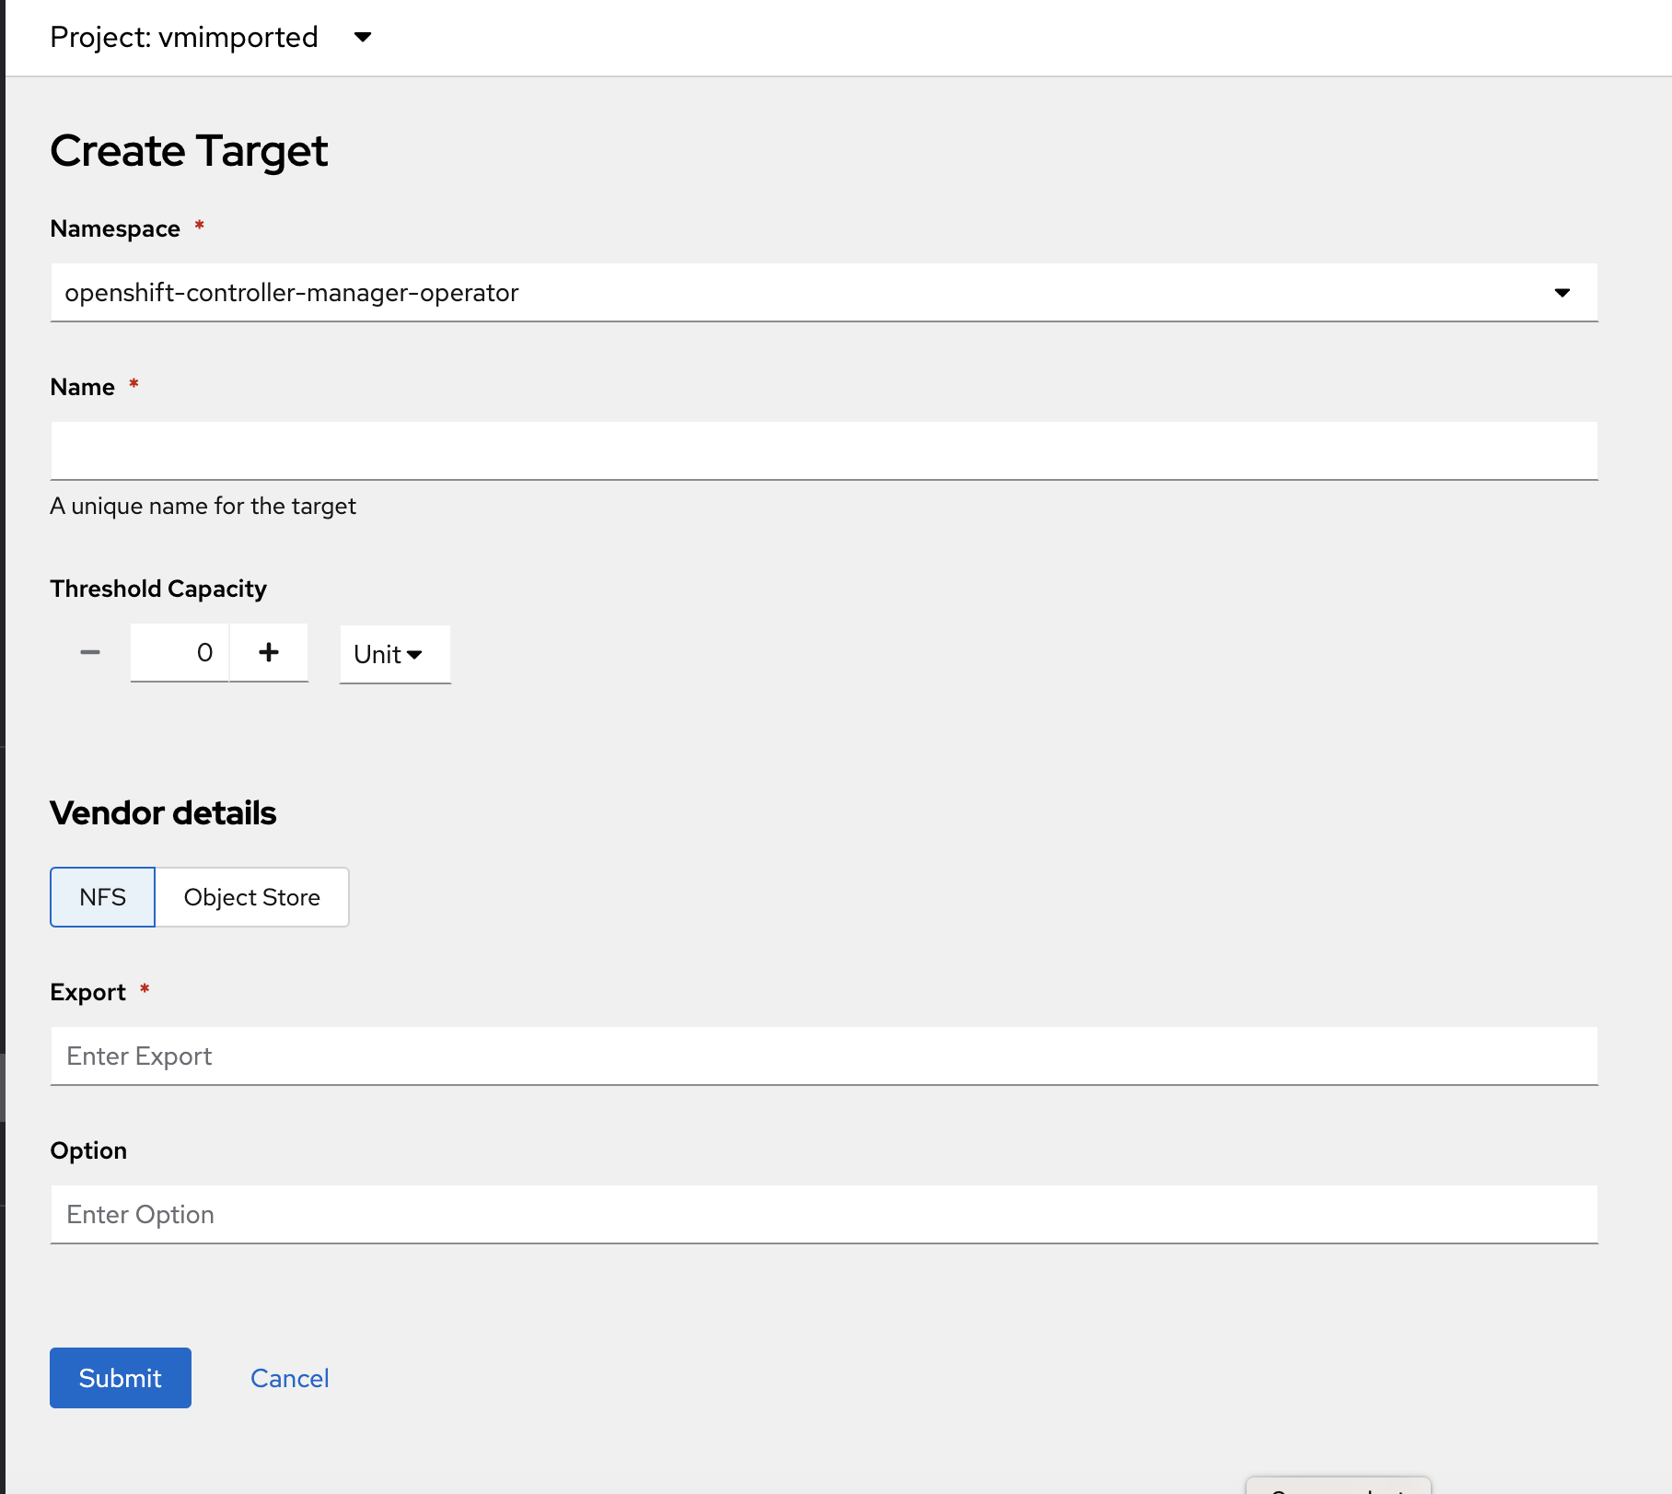This screenshot has width=1672, height=1494.
Task: Open the Unit dropdown
Action: tap(394, 654)
